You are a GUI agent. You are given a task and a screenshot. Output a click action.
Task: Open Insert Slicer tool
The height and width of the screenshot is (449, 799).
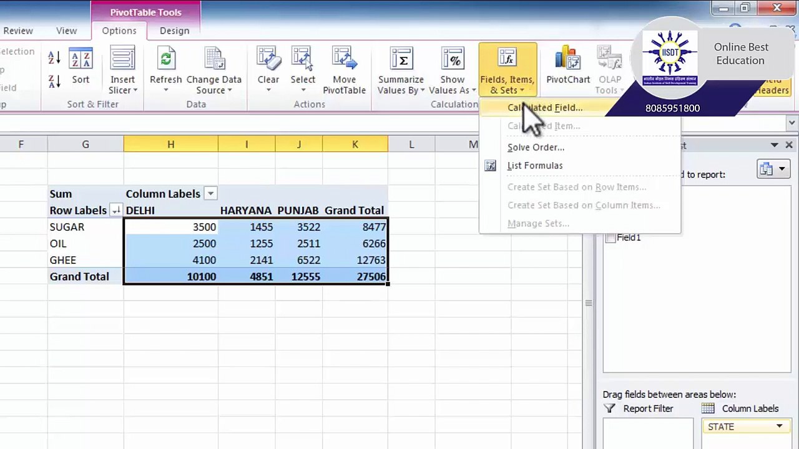tap(122, 70)
